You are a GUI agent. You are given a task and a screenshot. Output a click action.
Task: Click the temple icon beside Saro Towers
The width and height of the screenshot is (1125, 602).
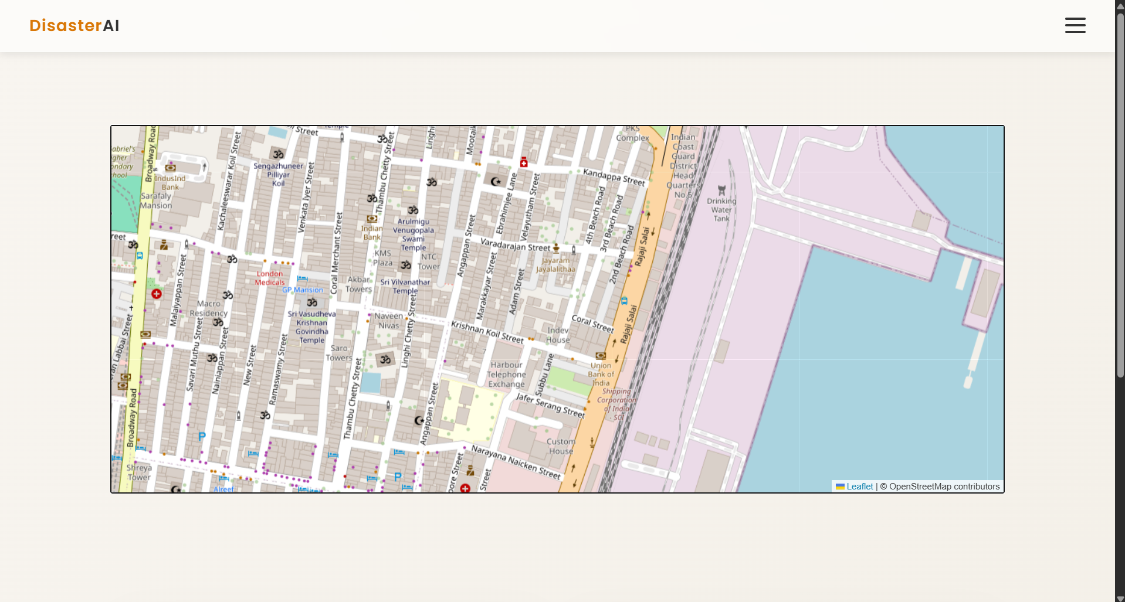click(385, 359)
